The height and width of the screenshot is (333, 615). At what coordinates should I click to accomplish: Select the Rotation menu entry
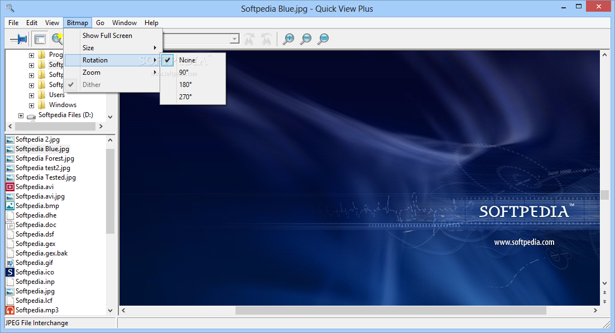(x=112, y=60)
